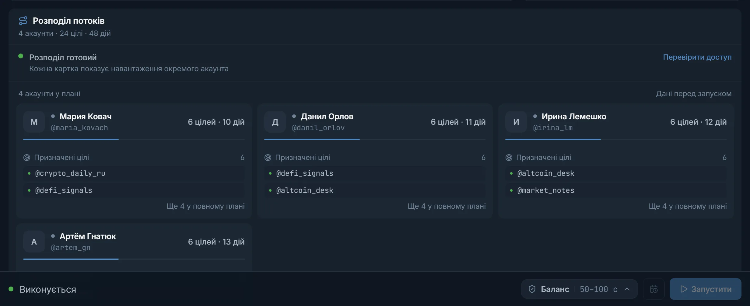Click the load progress bar of Артём Гнатюк

tap(134, 259)
